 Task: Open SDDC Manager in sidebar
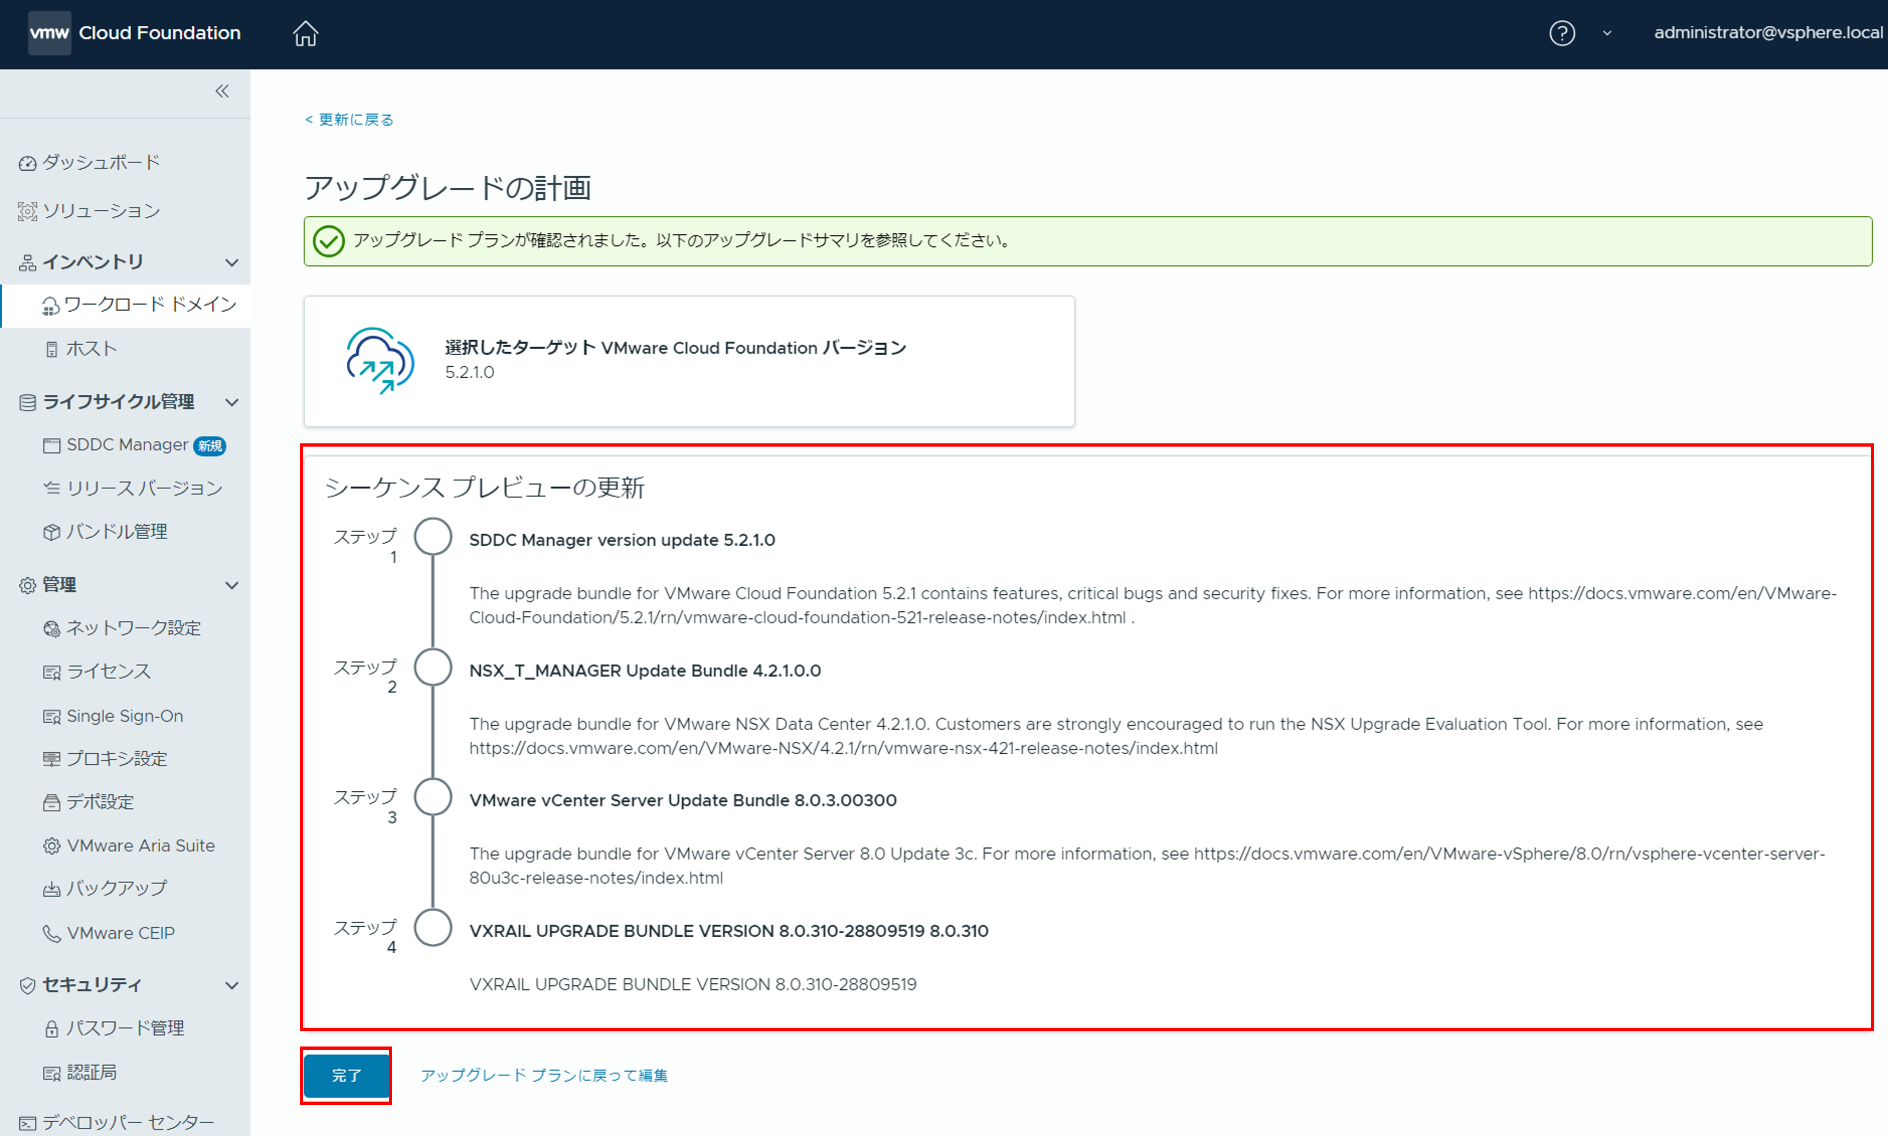click(127, 445)
